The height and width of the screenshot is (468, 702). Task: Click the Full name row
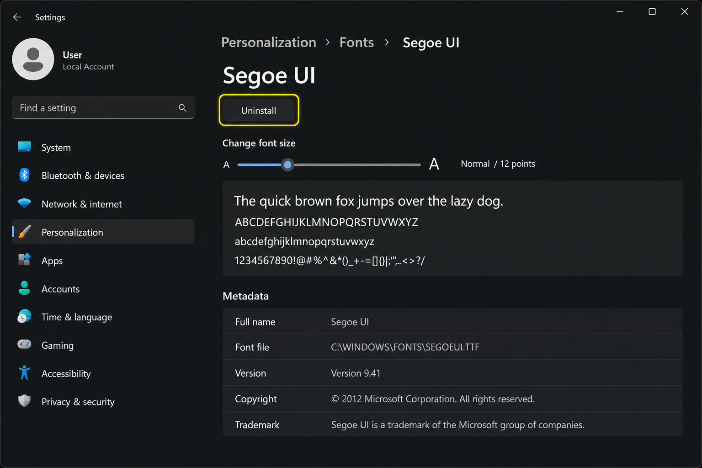452,322
